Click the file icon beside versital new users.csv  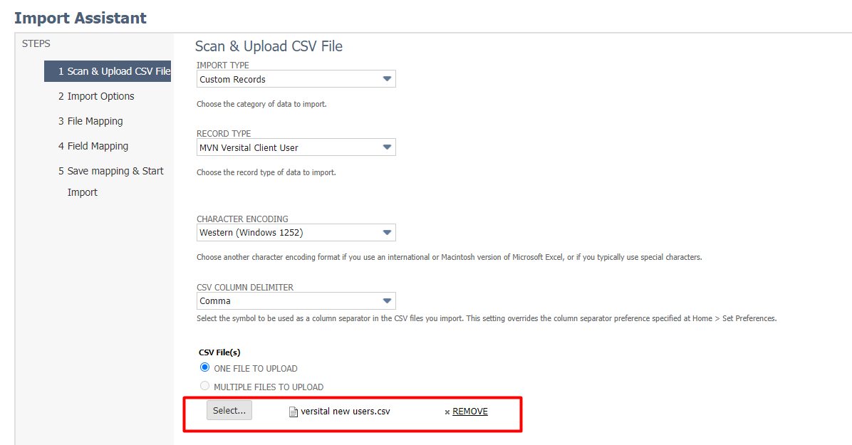tap(293, 412)
